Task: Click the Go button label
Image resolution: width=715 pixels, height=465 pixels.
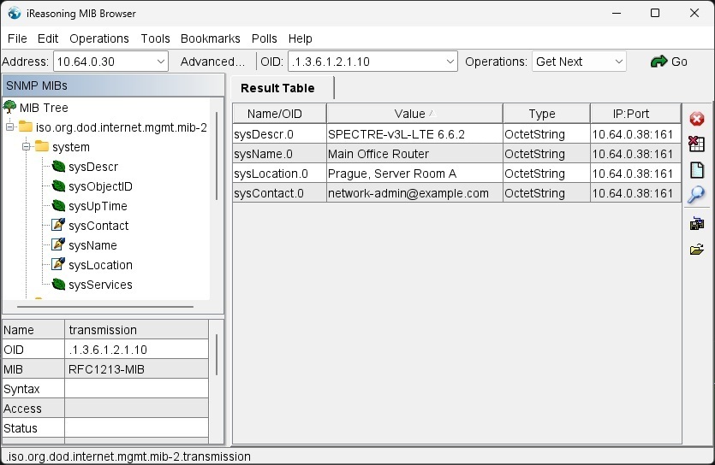Action: [679, 62]
